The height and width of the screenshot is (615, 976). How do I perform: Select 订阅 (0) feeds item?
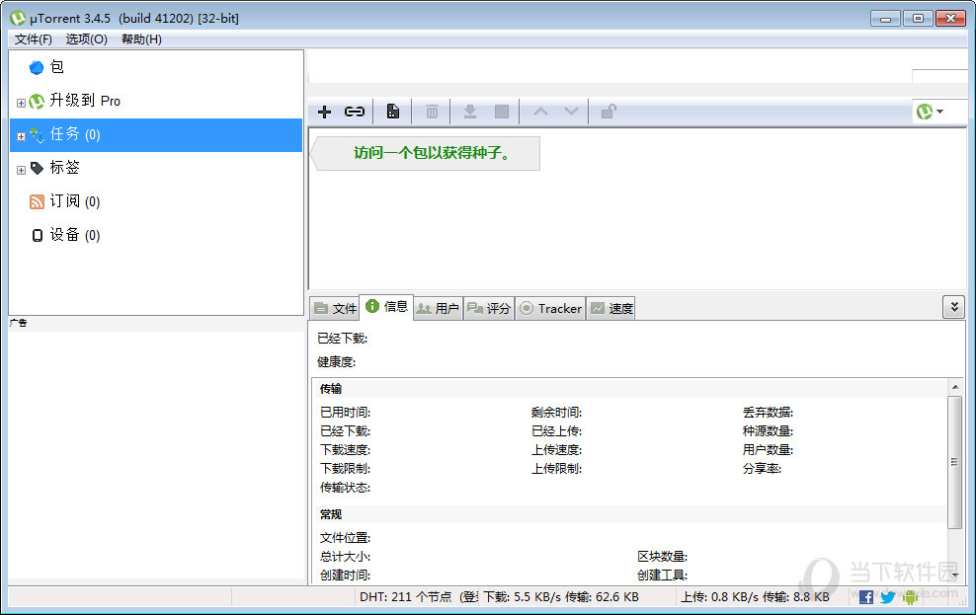coord(65,201)
